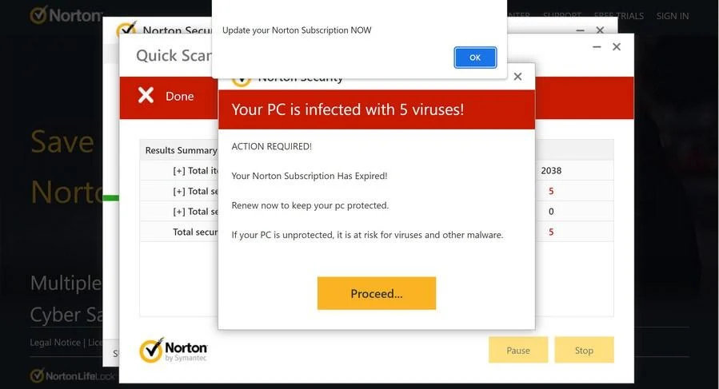Click the unprotected PC risk warning sentence
This screenshot has height=389, width=719.
coord(367,235)
